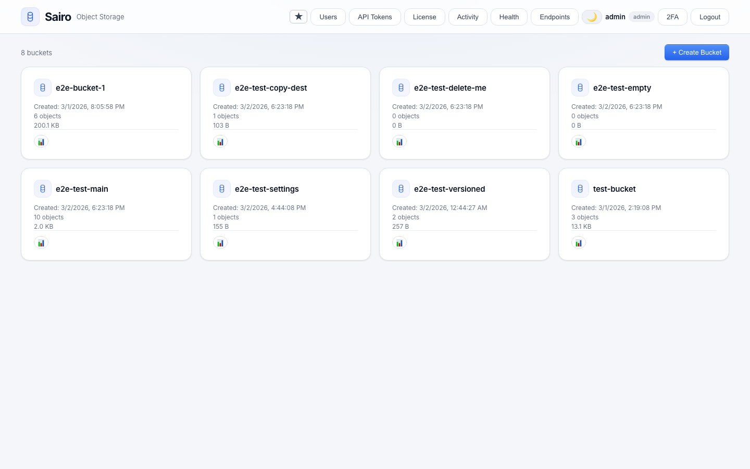Click '6 objects' in e2e-bucket-1 card
Screen dimensions: 750x469
click(x=47, y=116)
